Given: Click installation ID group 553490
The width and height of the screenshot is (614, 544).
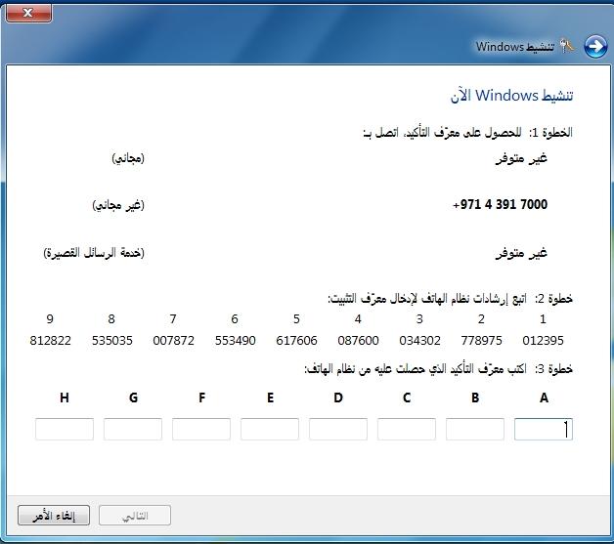Looking at the screenshot, I should tap(235, 340).
